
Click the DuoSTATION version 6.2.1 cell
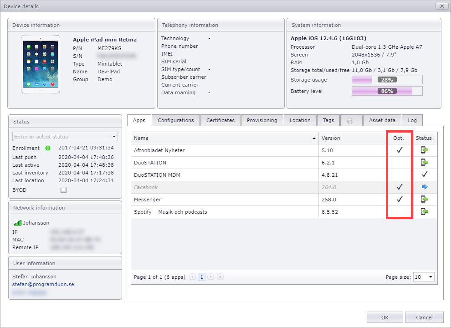[352, 163]
